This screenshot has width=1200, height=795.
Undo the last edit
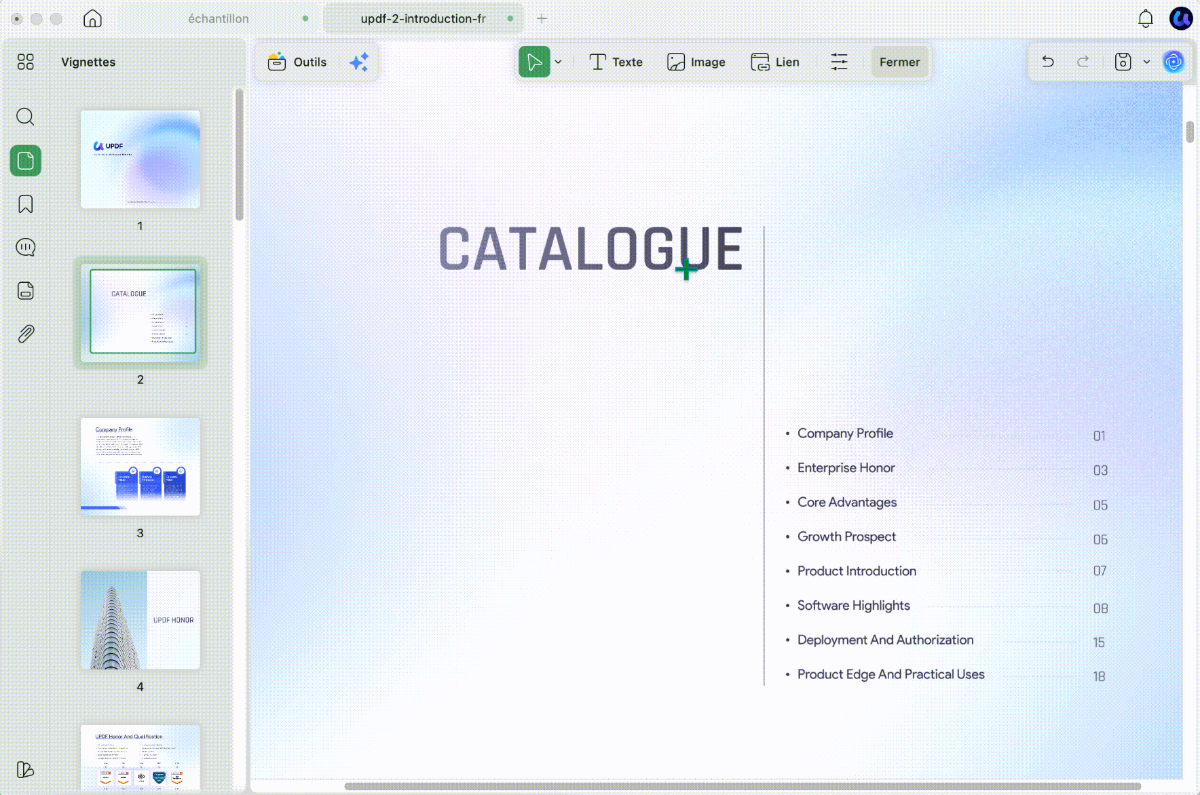1048,62
